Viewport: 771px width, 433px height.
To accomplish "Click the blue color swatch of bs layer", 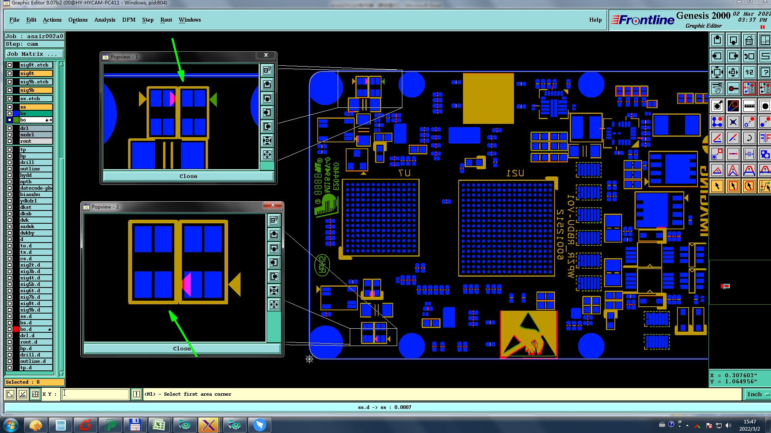I will tap(16, 113).
